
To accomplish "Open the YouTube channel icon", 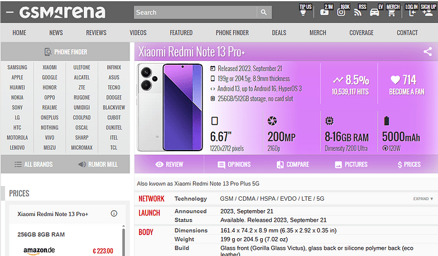I will point(324,12).
